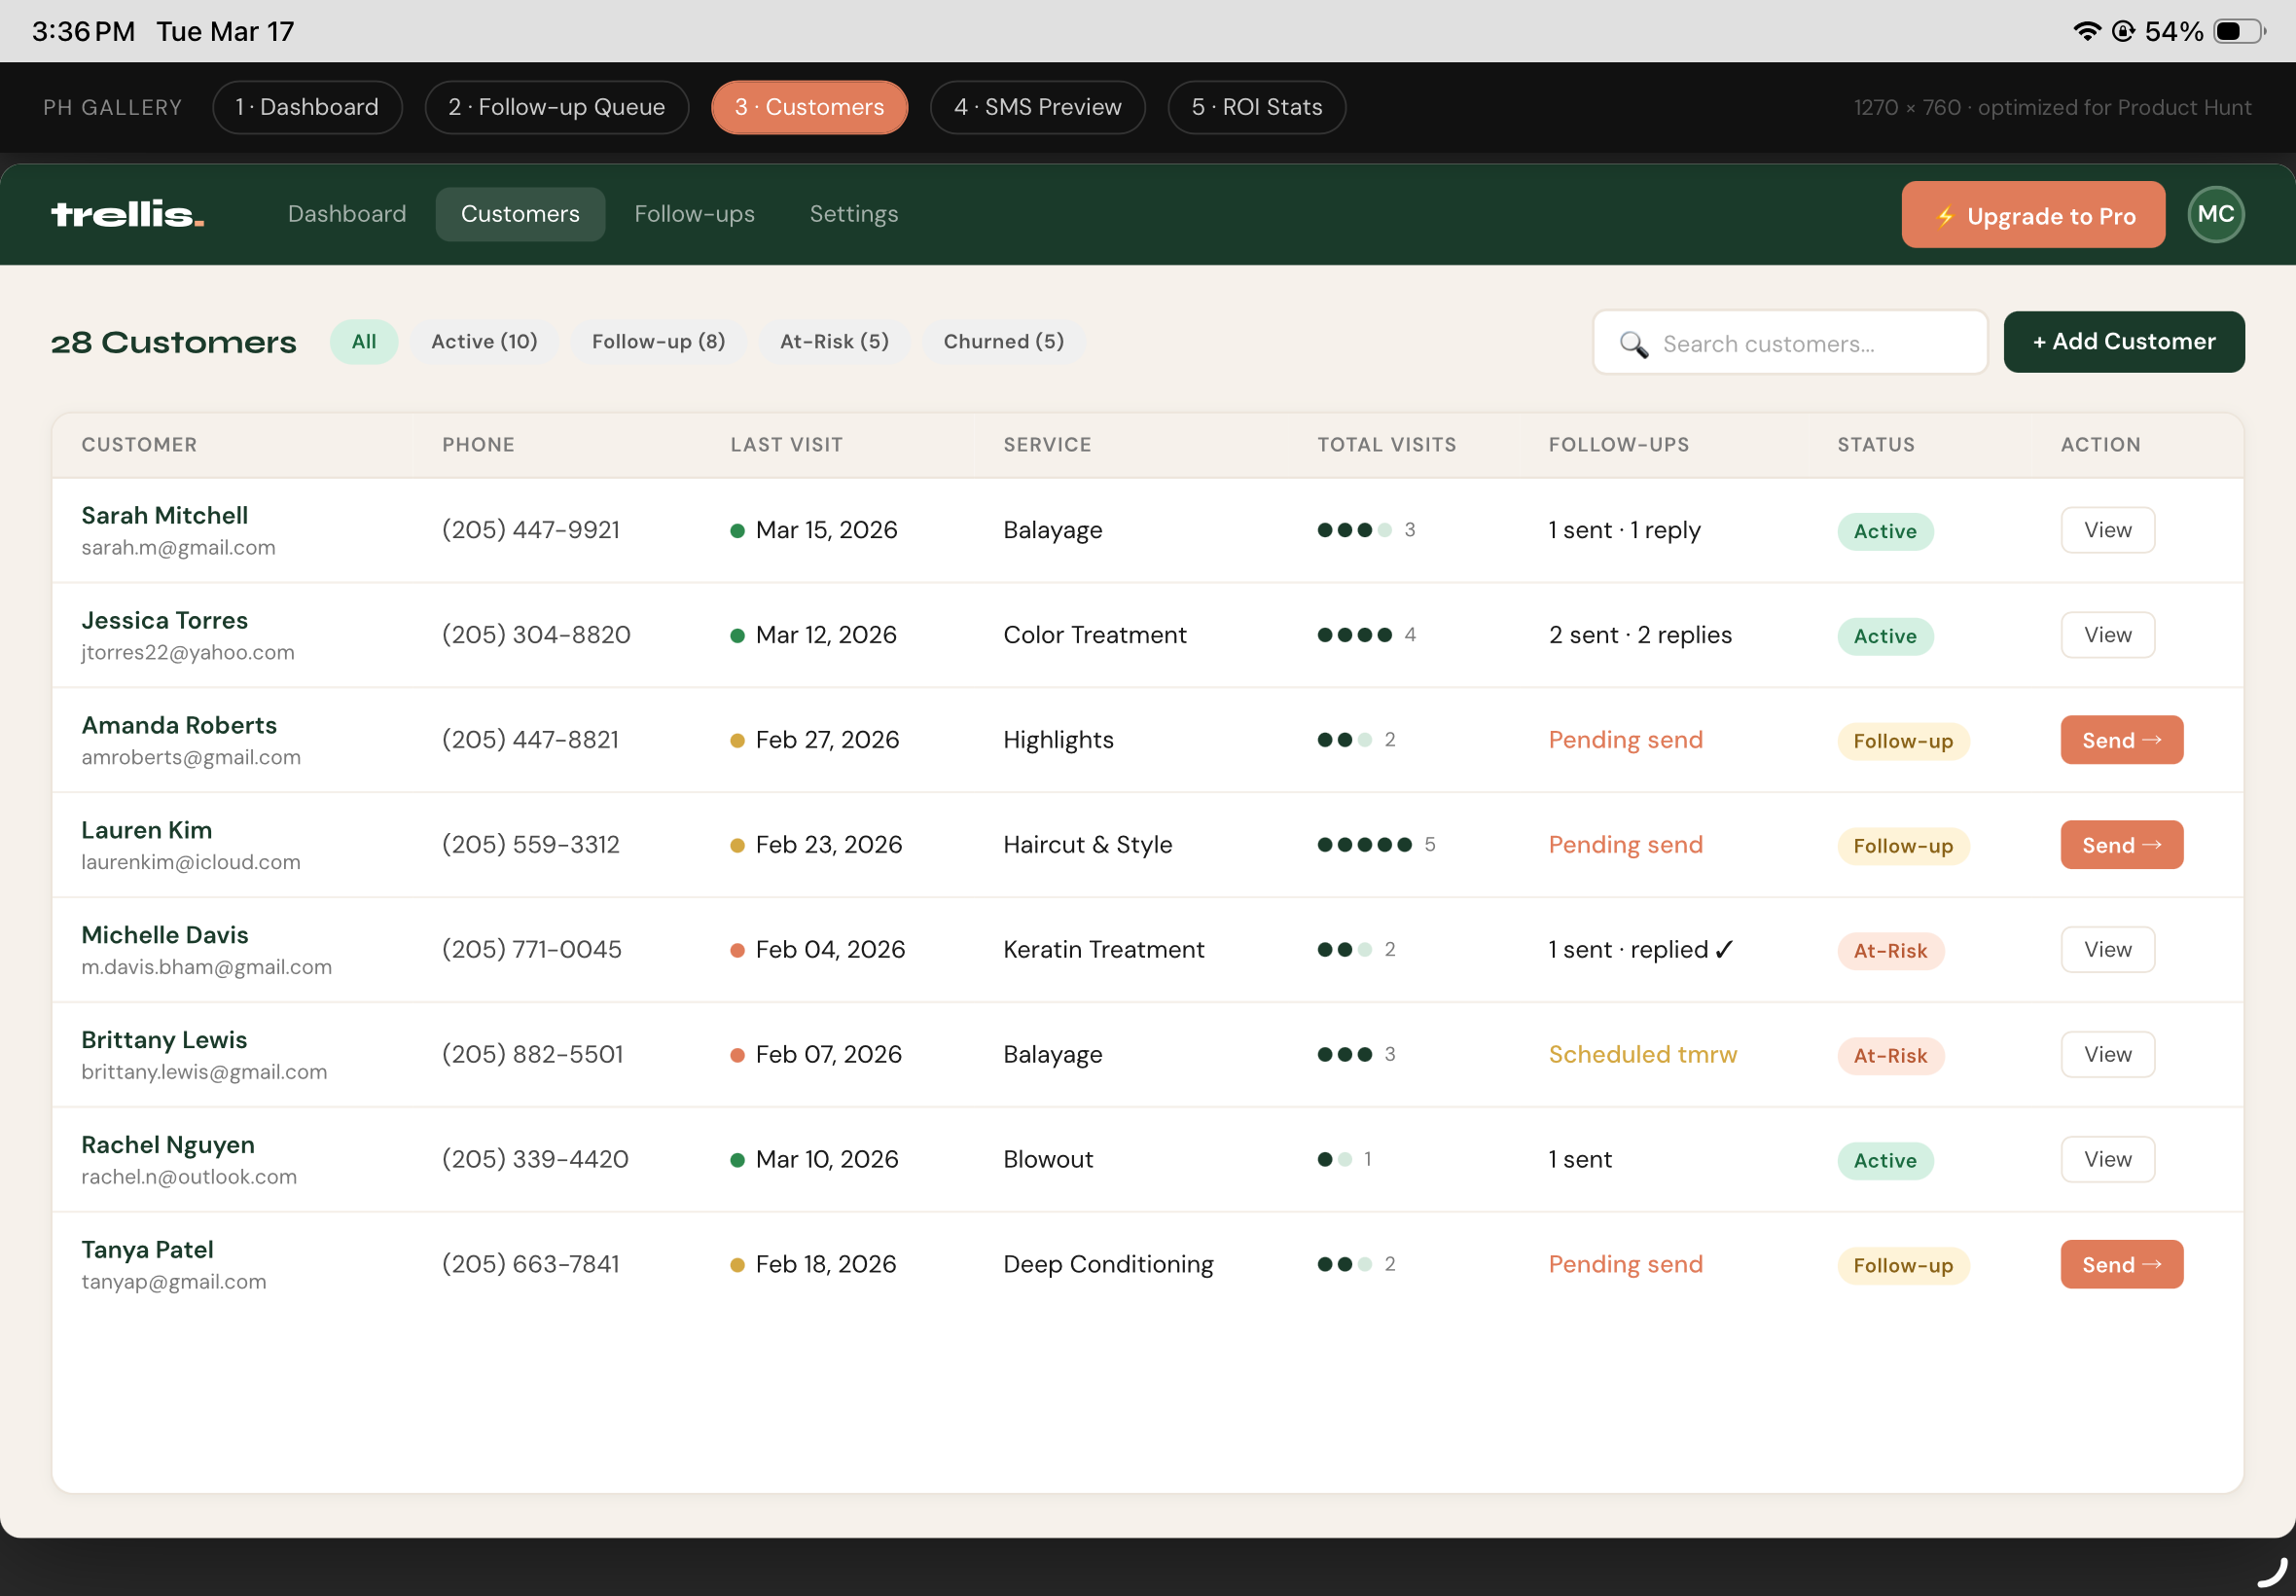2296x1596 pixels.
Task: Send follow-up to Amanda Roberts
Action: pos(2120,740)
